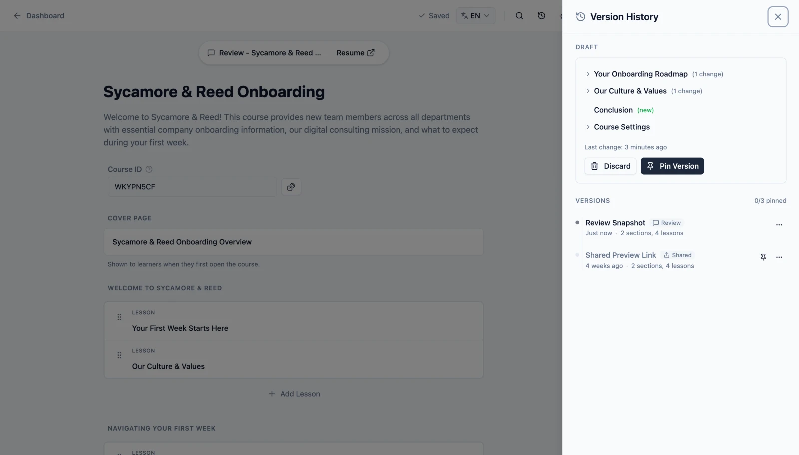Open more options for Review Snapshot
Screen dimensions: 799x455
pyautogui.click(x=779, y=225)
